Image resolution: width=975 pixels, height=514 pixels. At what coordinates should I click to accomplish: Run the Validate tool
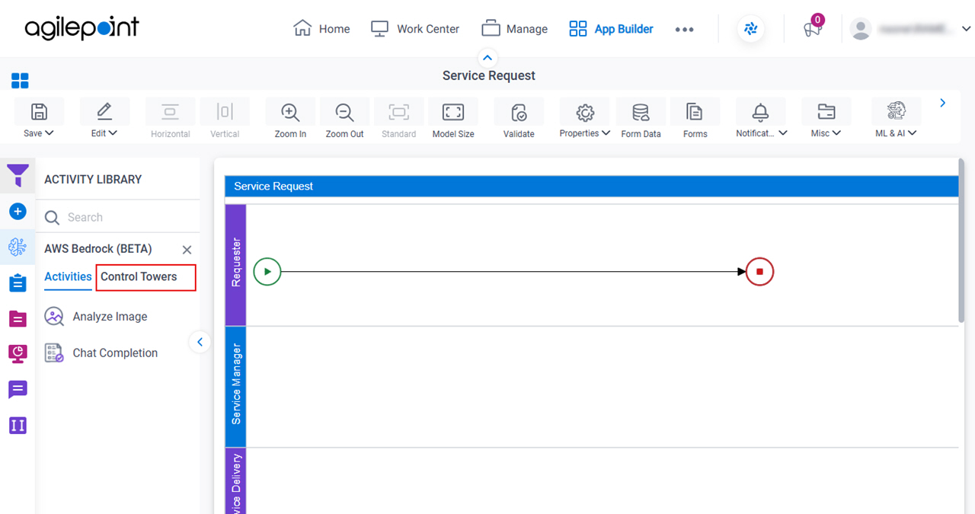pyautogui.click(x=519, y=120)
